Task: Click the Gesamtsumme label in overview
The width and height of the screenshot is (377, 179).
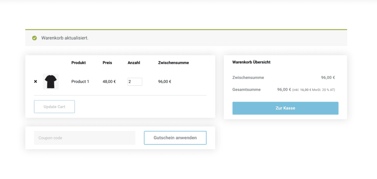Action: tap(247, 89)
